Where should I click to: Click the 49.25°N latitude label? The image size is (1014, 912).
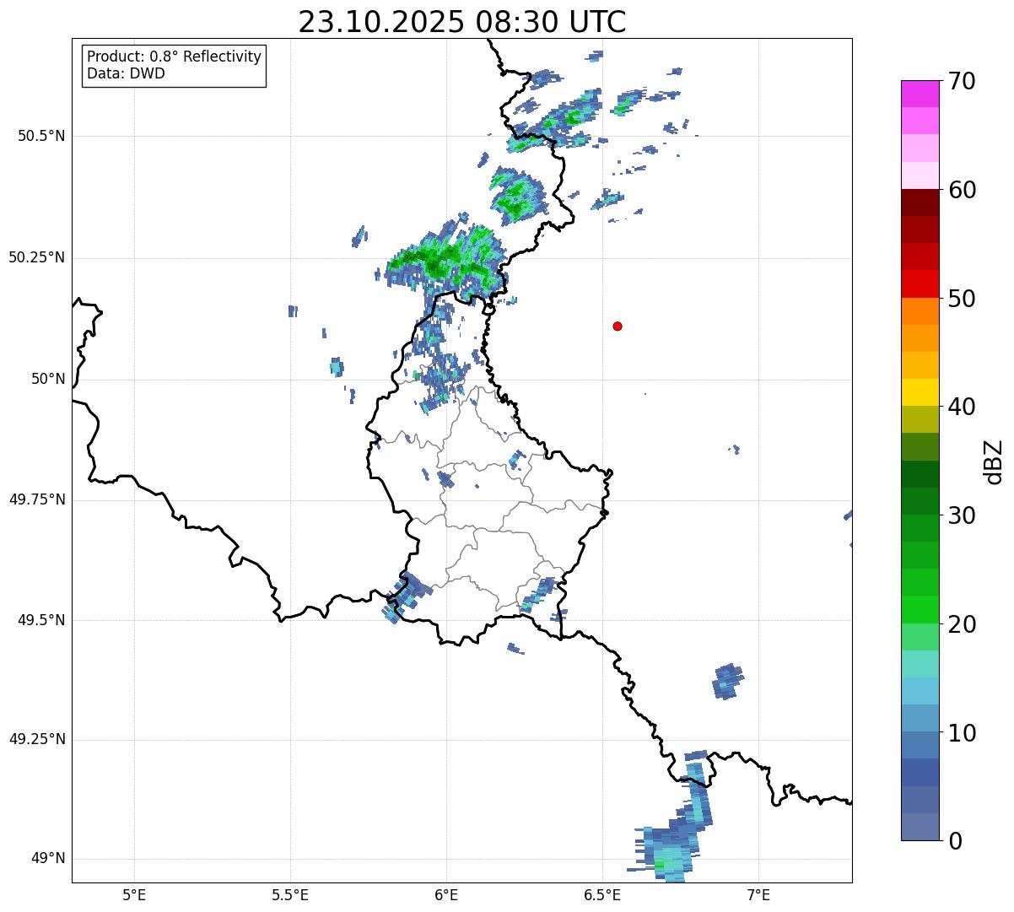(37, 739)
